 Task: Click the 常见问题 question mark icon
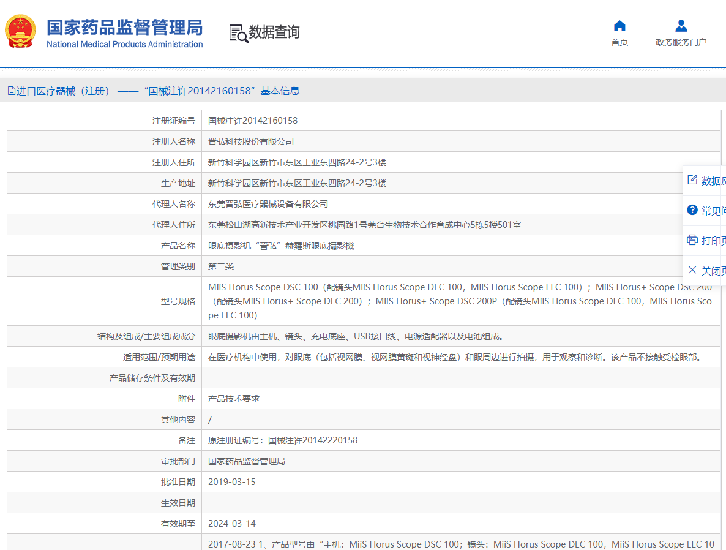pos(692,210)
